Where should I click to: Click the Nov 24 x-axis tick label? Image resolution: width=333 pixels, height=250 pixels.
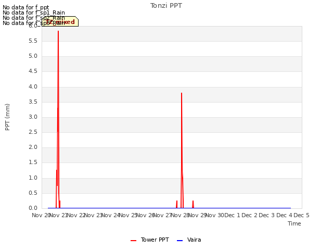[111, 215]
